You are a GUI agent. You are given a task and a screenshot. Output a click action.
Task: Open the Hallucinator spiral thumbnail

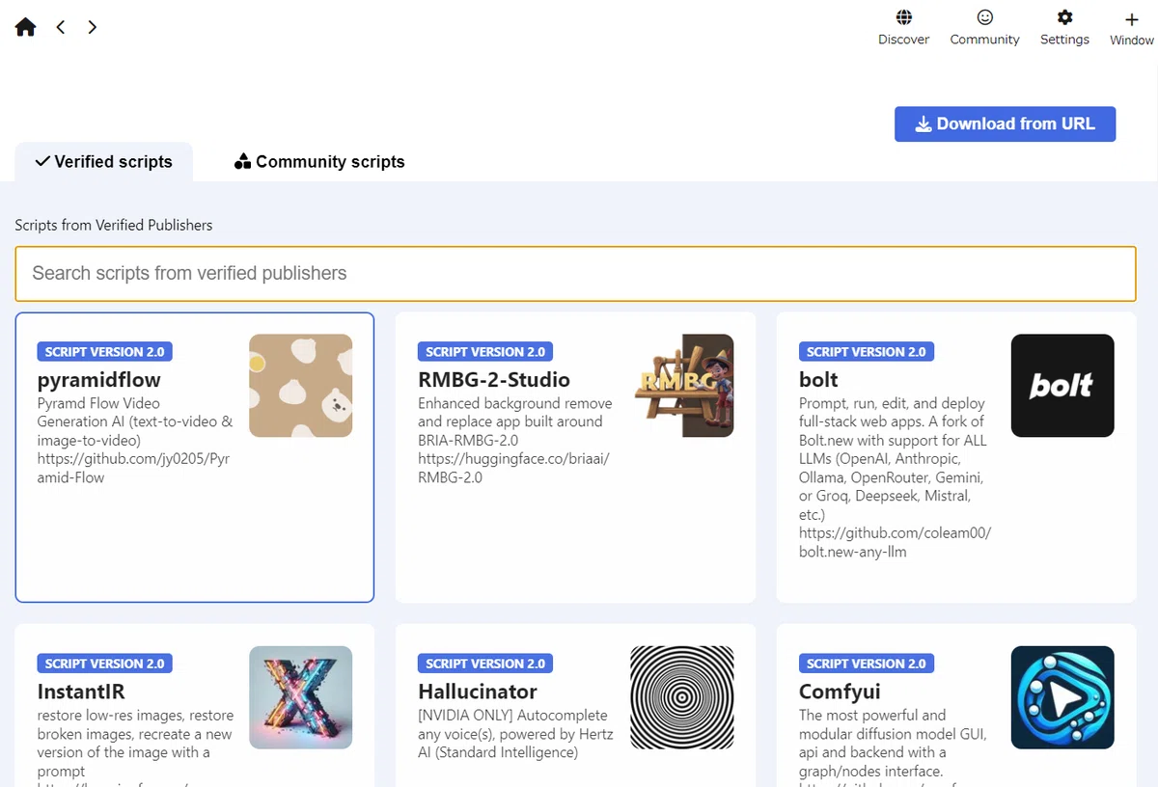click(x=681, y=697)
